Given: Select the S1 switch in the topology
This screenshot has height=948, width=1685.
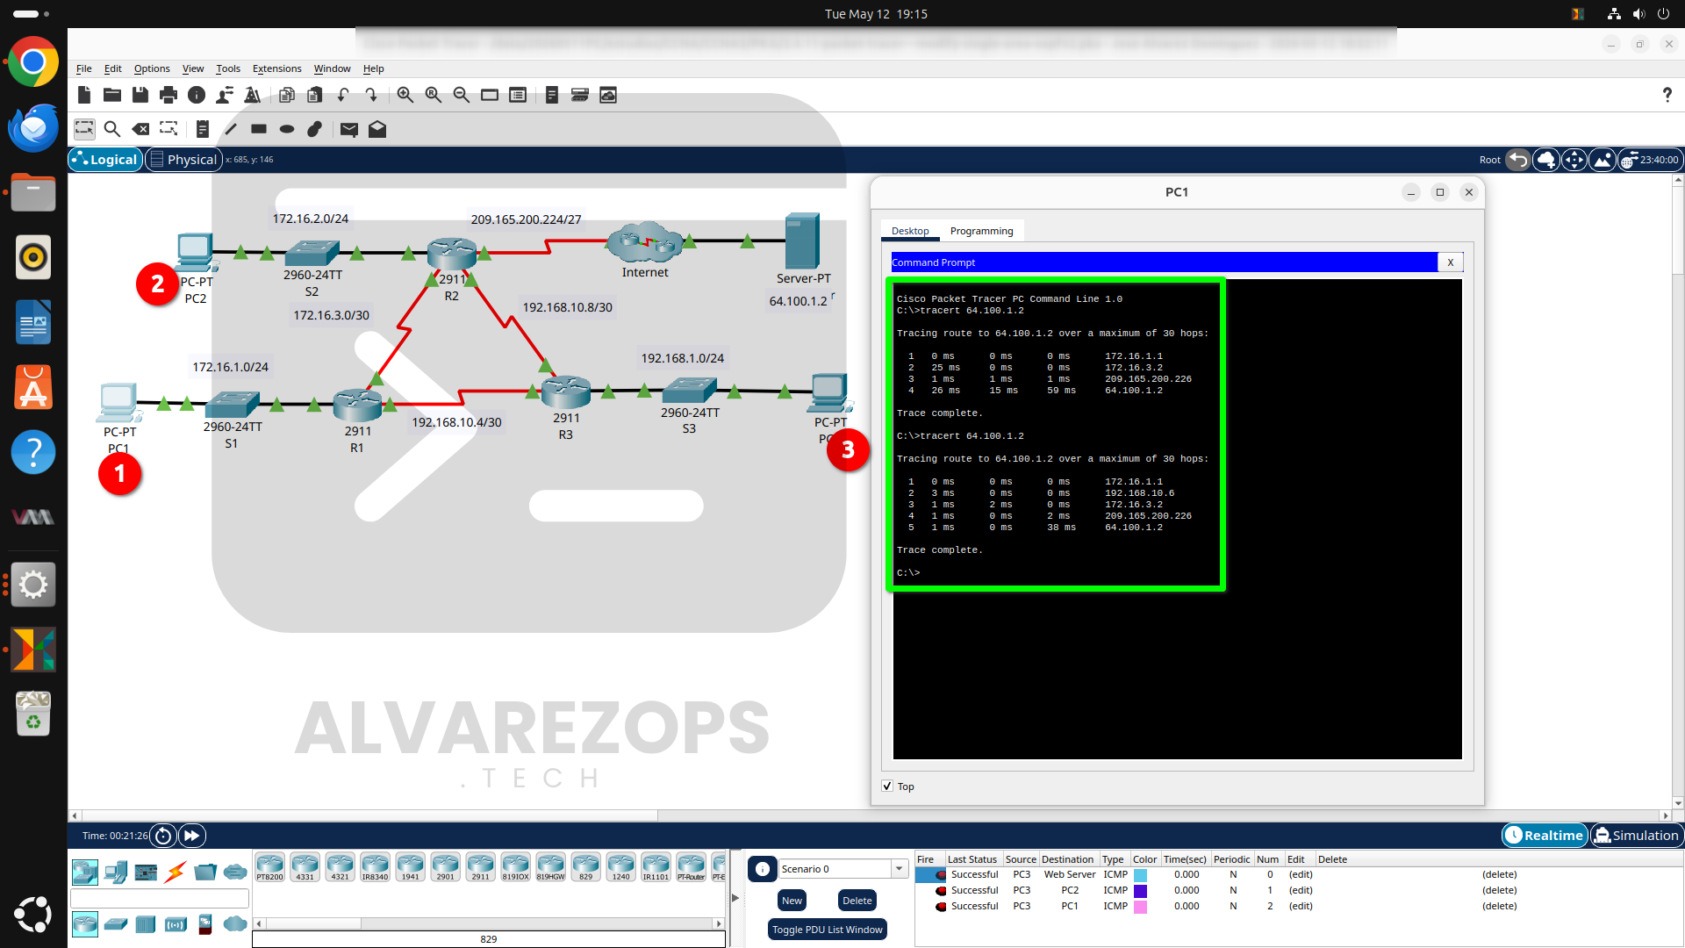Looking at the screenshot, I should [x=232, y=405].
